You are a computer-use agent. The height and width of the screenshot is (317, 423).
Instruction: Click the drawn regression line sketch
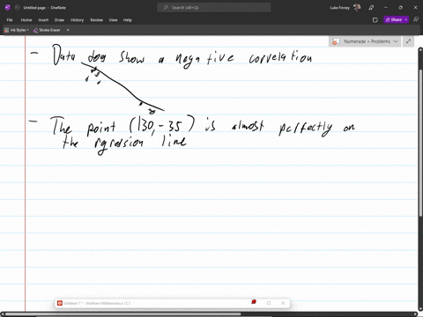122,87
